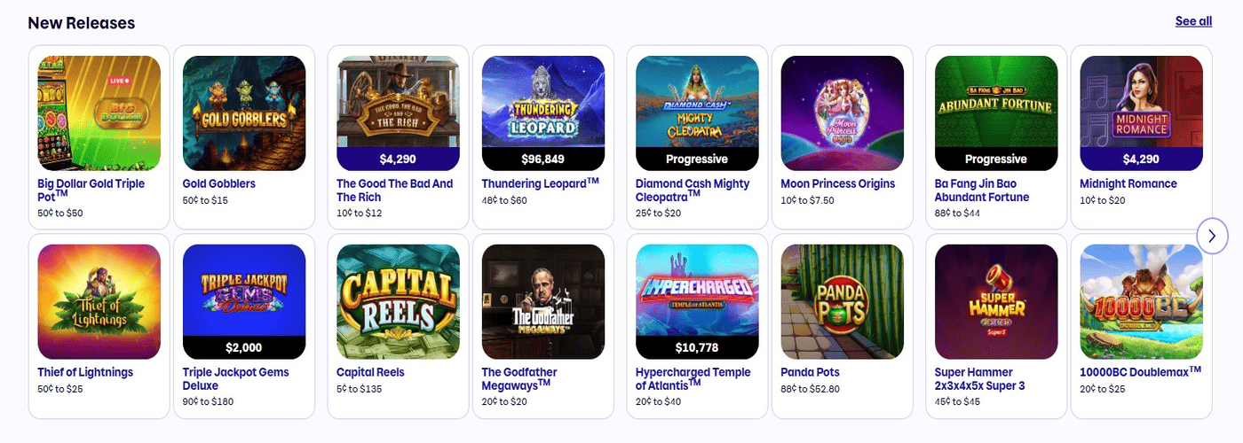This screenshot has height=443, width=1243.
Task: Select Thief of Lightnings game icon
Action: pyautogui.click(x=99, y=301)
